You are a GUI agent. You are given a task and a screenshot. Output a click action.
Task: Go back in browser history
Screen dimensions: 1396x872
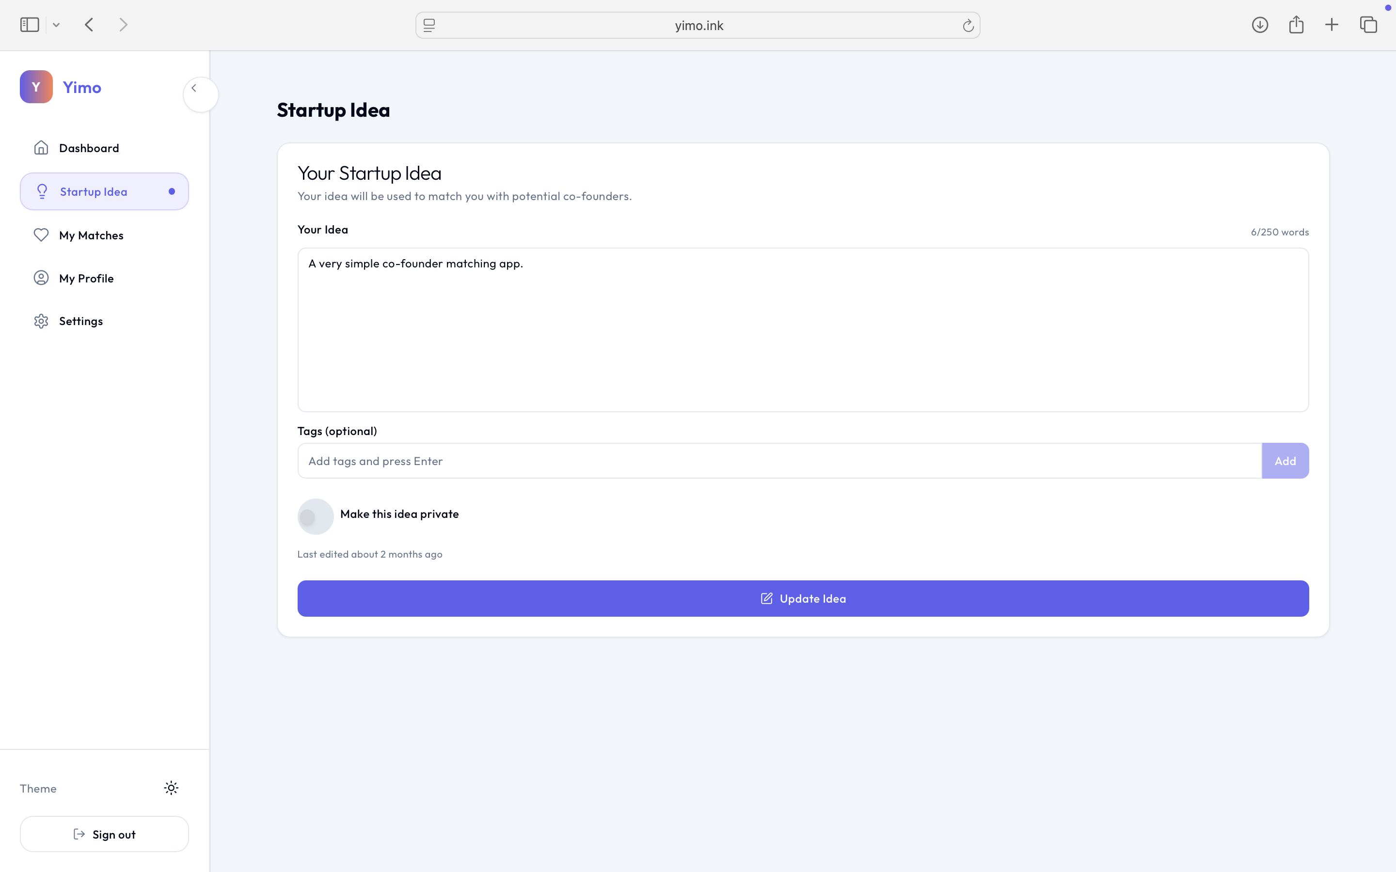coord(89,25)
